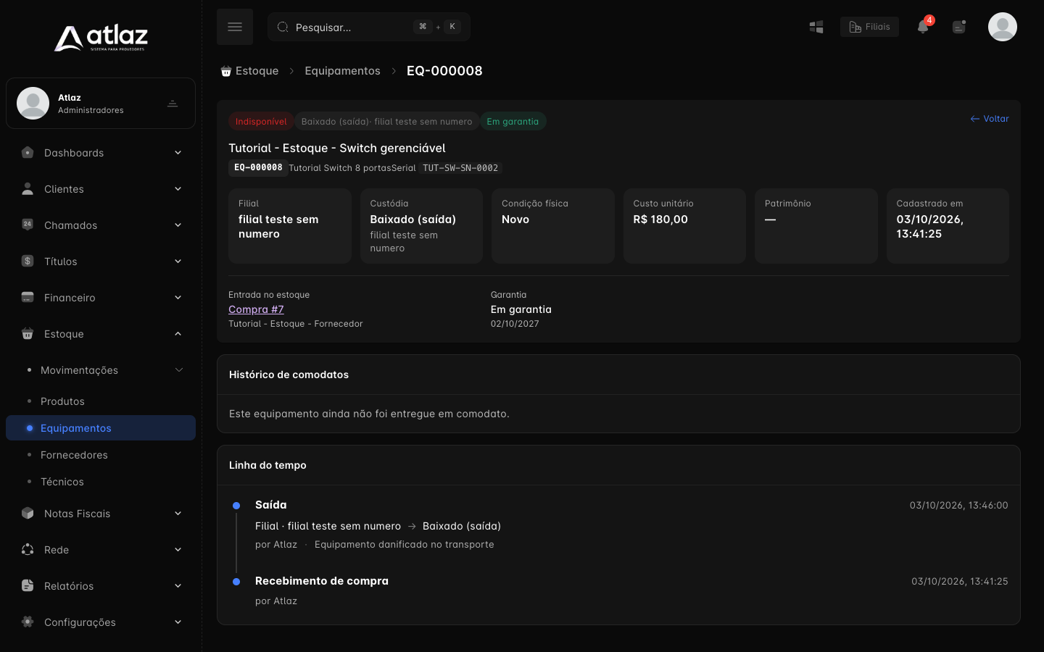The width and height of the screenshot is (1044, 652).
Task: Click the Saída timeline marker dot
Action: coord(236,506)
